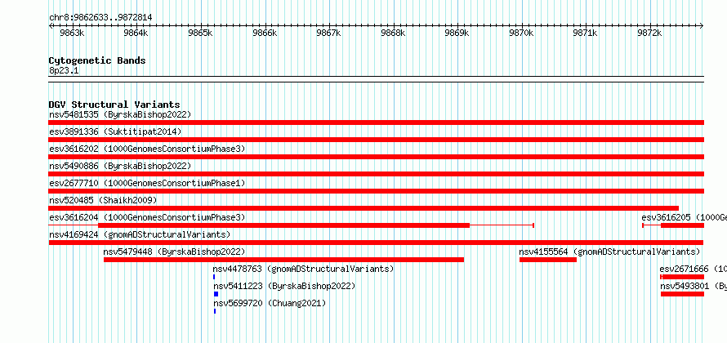Select nsv520485 (Shaikh2009) variant label
Image resolution: width=727 pixels, height=343 pixels.
[103, 200]
